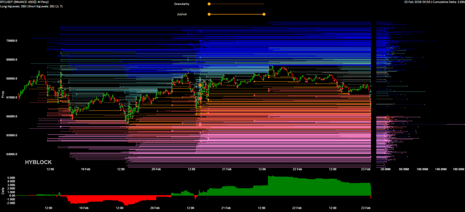465x212 pixels.
Task: Click the HYBLOCK logo watermark
Action: (x=38, y=162)
